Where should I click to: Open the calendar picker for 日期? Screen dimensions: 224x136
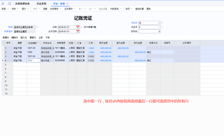(78, 27)
